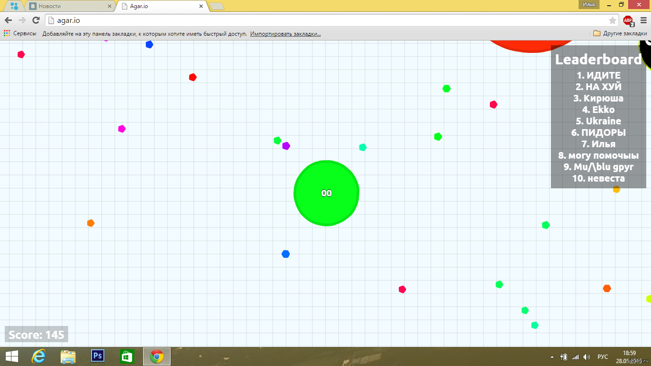Open the Adblock Plus extension icon

628,20
